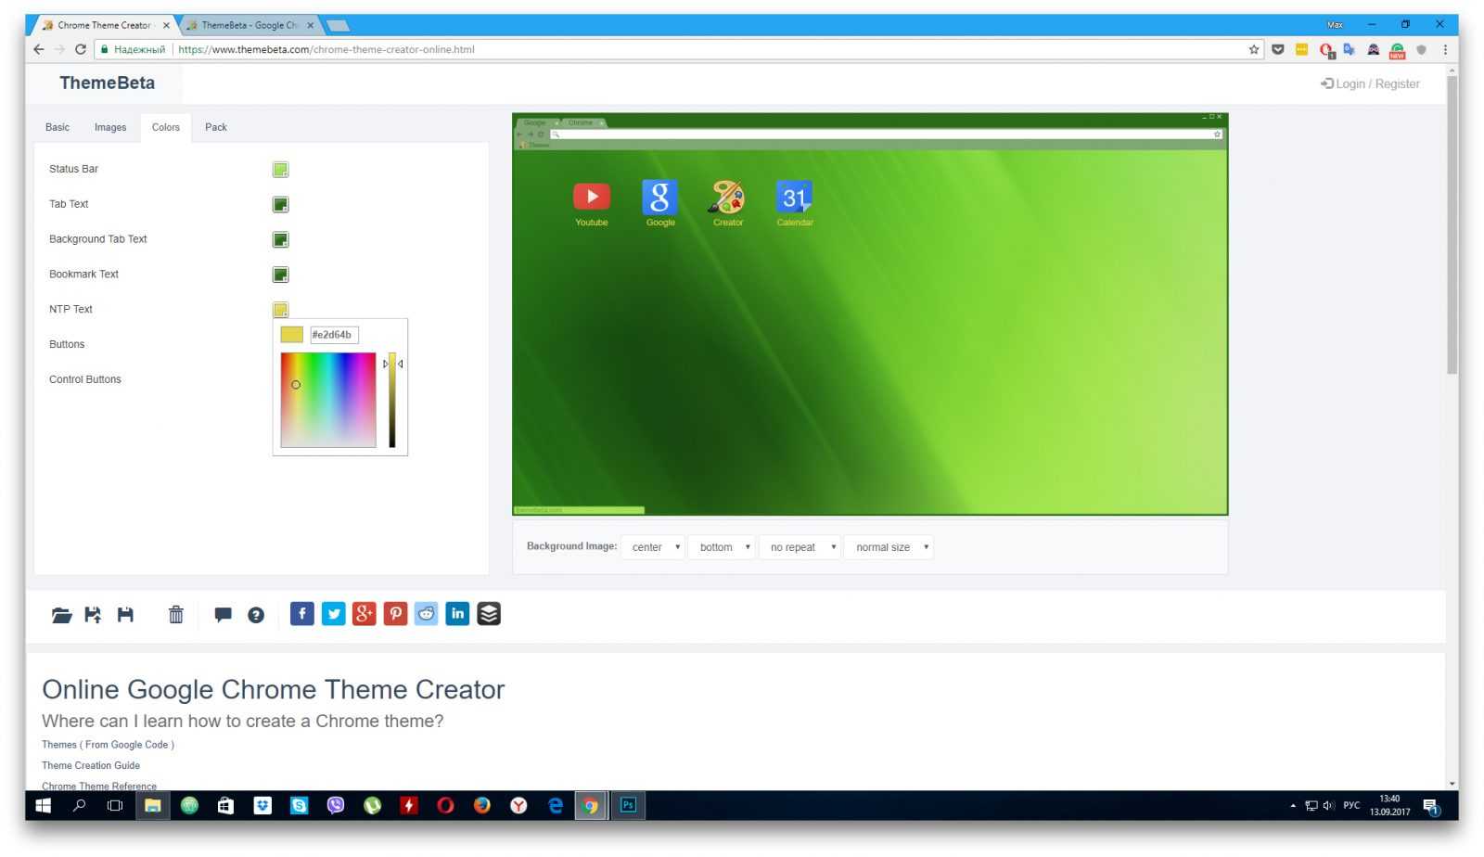Share the theme via Buffer icon
Image resolution: width=1484 pixels, height=857 pixels.
pos(489,613)
